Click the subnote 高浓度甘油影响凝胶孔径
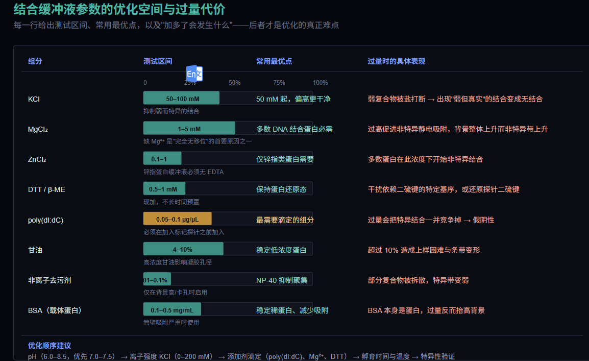The image size is (589, 361). [x=178, y=262]
